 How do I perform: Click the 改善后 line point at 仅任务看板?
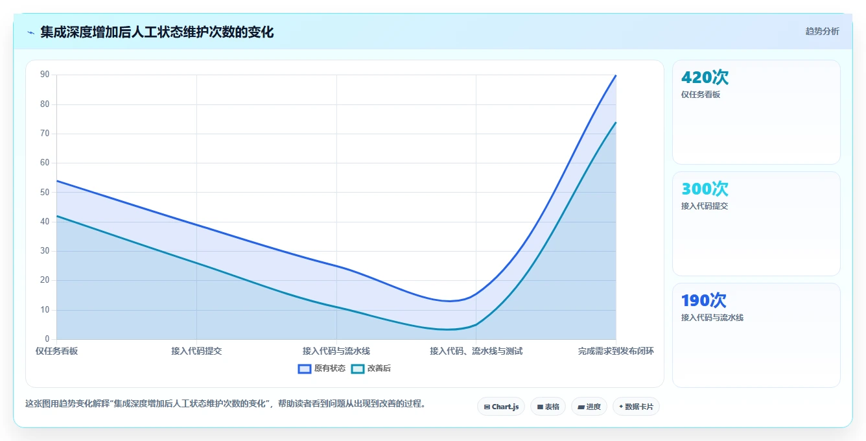pyautogui.click(x=57, y=216)
